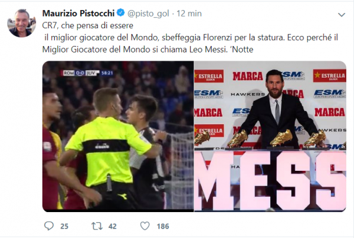Image resolution: width=354 pixels, height=238 pixels.
Task: Open the right photo of Messi with golden boots
Action: tap(270, 135)
